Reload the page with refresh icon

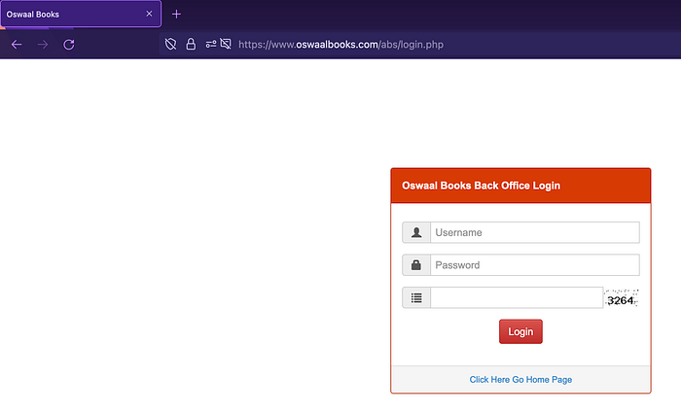coord(69,45)
